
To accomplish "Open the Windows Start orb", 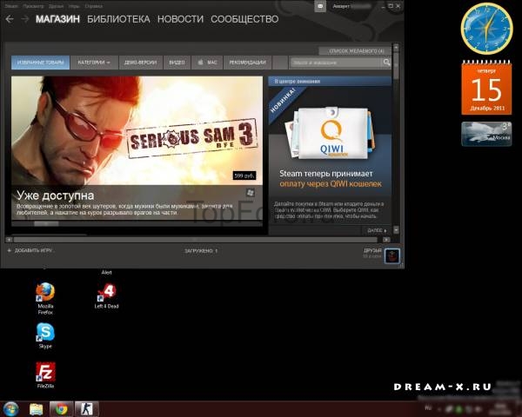I will (x=10, y=409).
